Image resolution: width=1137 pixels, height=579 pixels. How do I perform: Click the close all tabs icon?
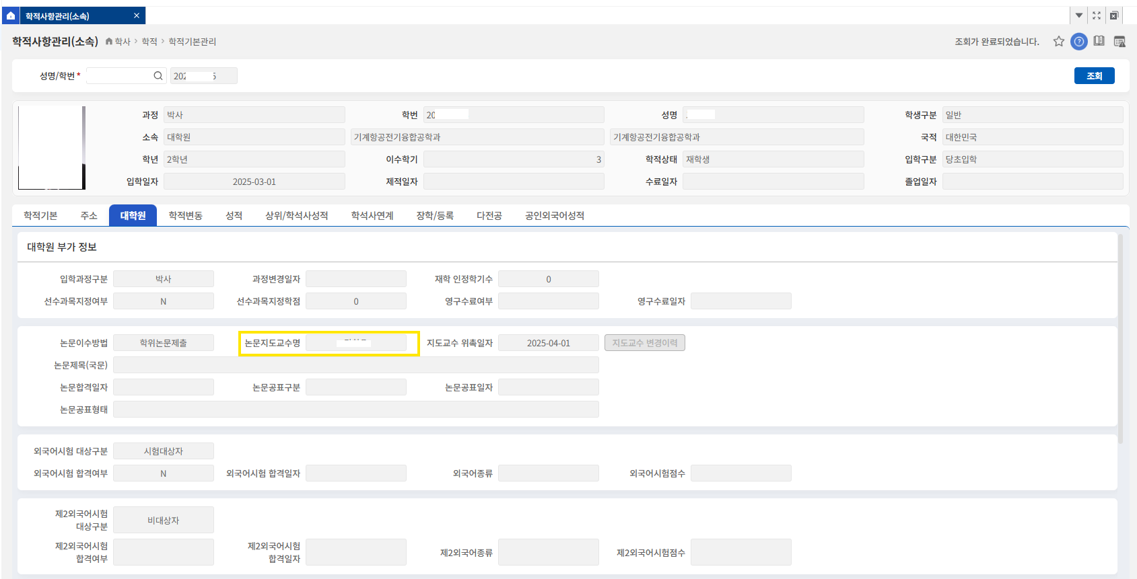[x=1114, y=15]
